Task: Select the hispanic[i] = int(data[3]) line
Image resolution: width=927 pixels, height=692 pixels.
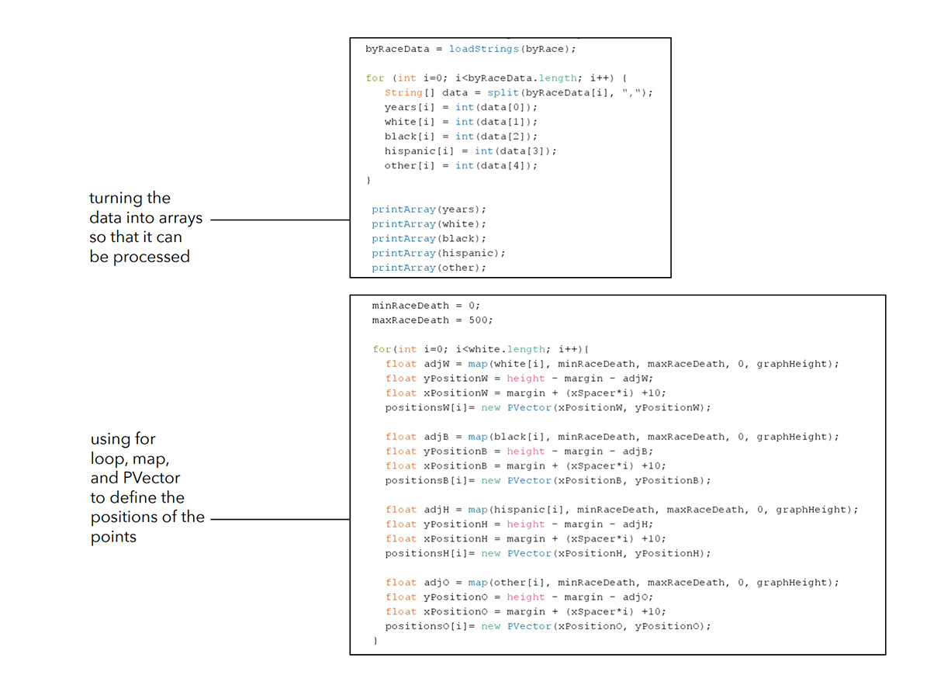Action: coord(470,151)
